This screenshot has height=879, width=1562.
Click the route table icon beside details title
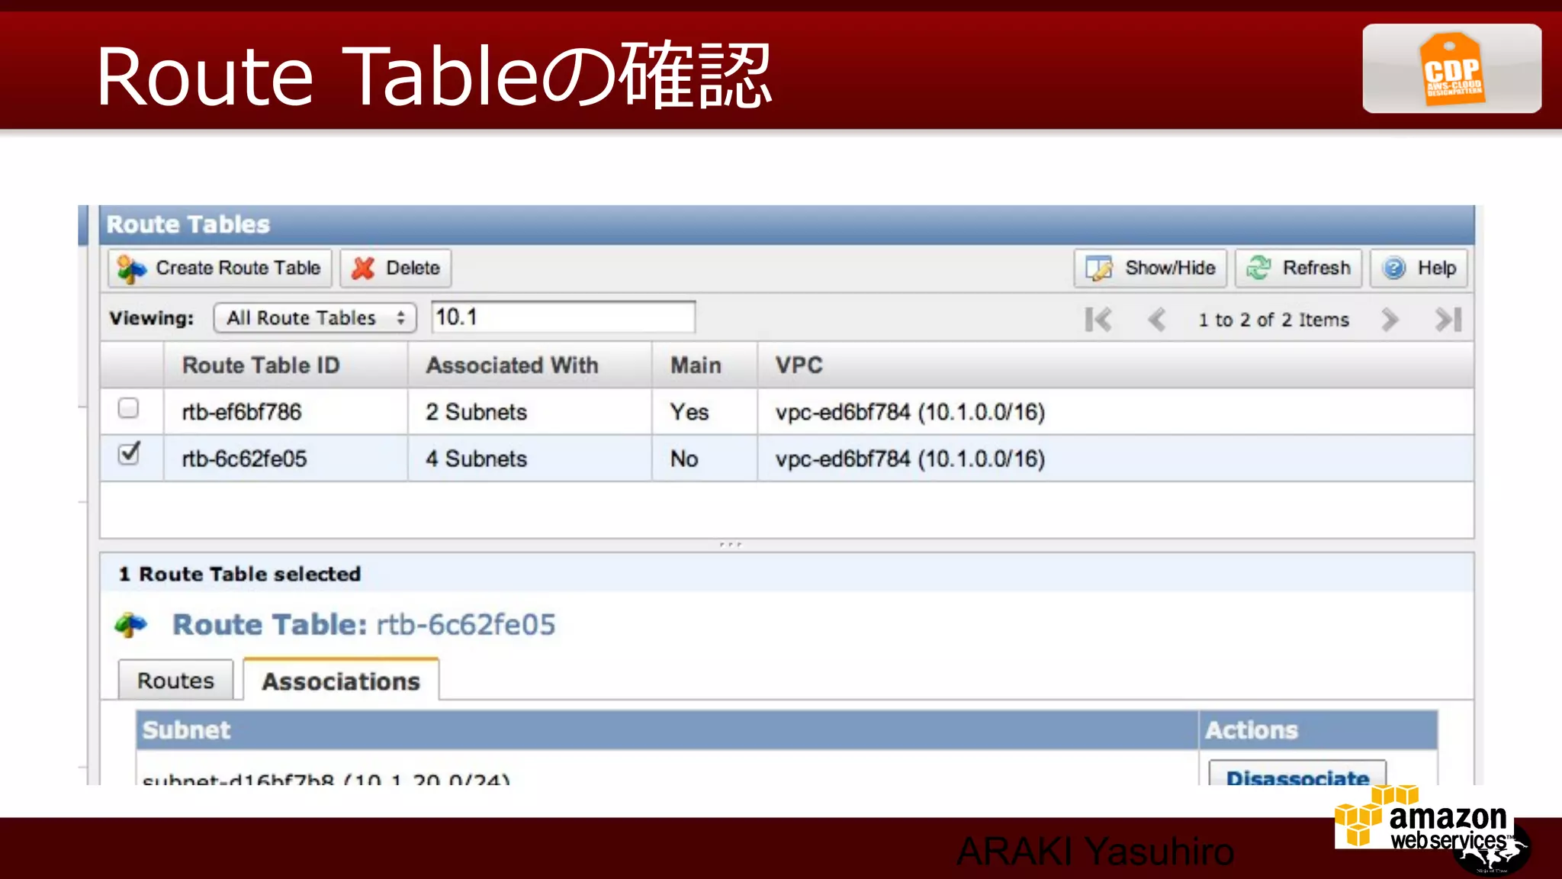[x=130, y=625]
